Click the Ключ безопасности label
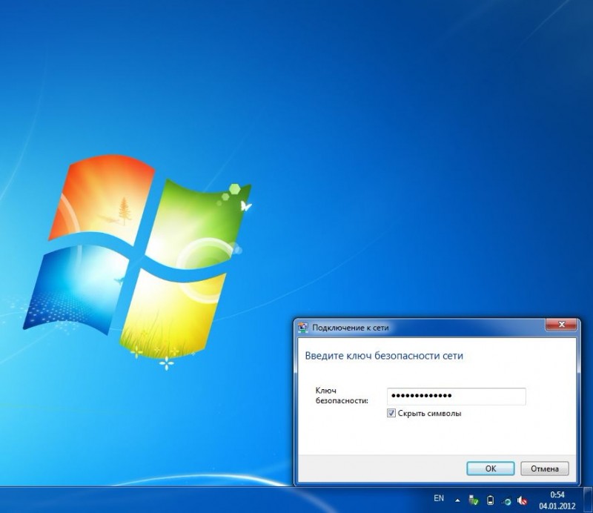 [342, 395]
